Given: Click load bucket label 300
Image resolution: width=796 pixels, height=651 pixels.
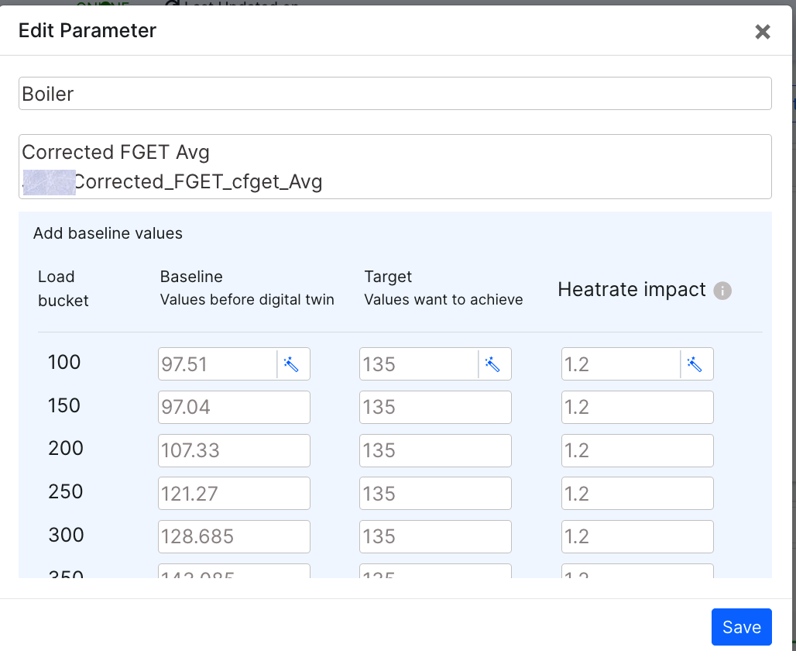Looking at the screenshot, I should coord(66,535).
